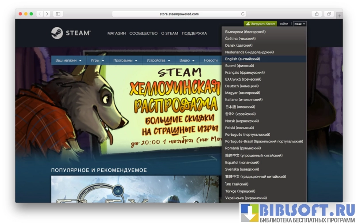Viewport: 358px width, 224px height.
Task: Open the Программы dropdown menu
Action: 125,60
